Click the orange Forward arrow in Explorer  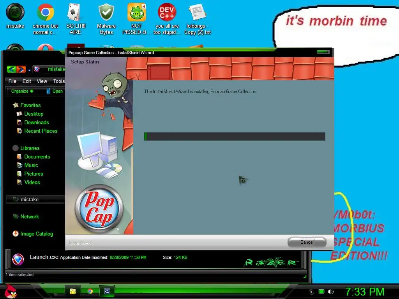coord(21,69)
